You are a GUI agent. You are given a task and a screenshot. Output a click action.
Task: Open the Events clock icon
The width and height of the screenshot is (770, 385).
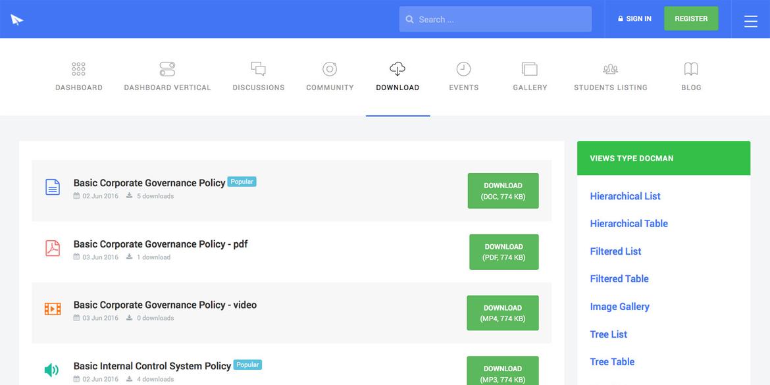point(463,68)
